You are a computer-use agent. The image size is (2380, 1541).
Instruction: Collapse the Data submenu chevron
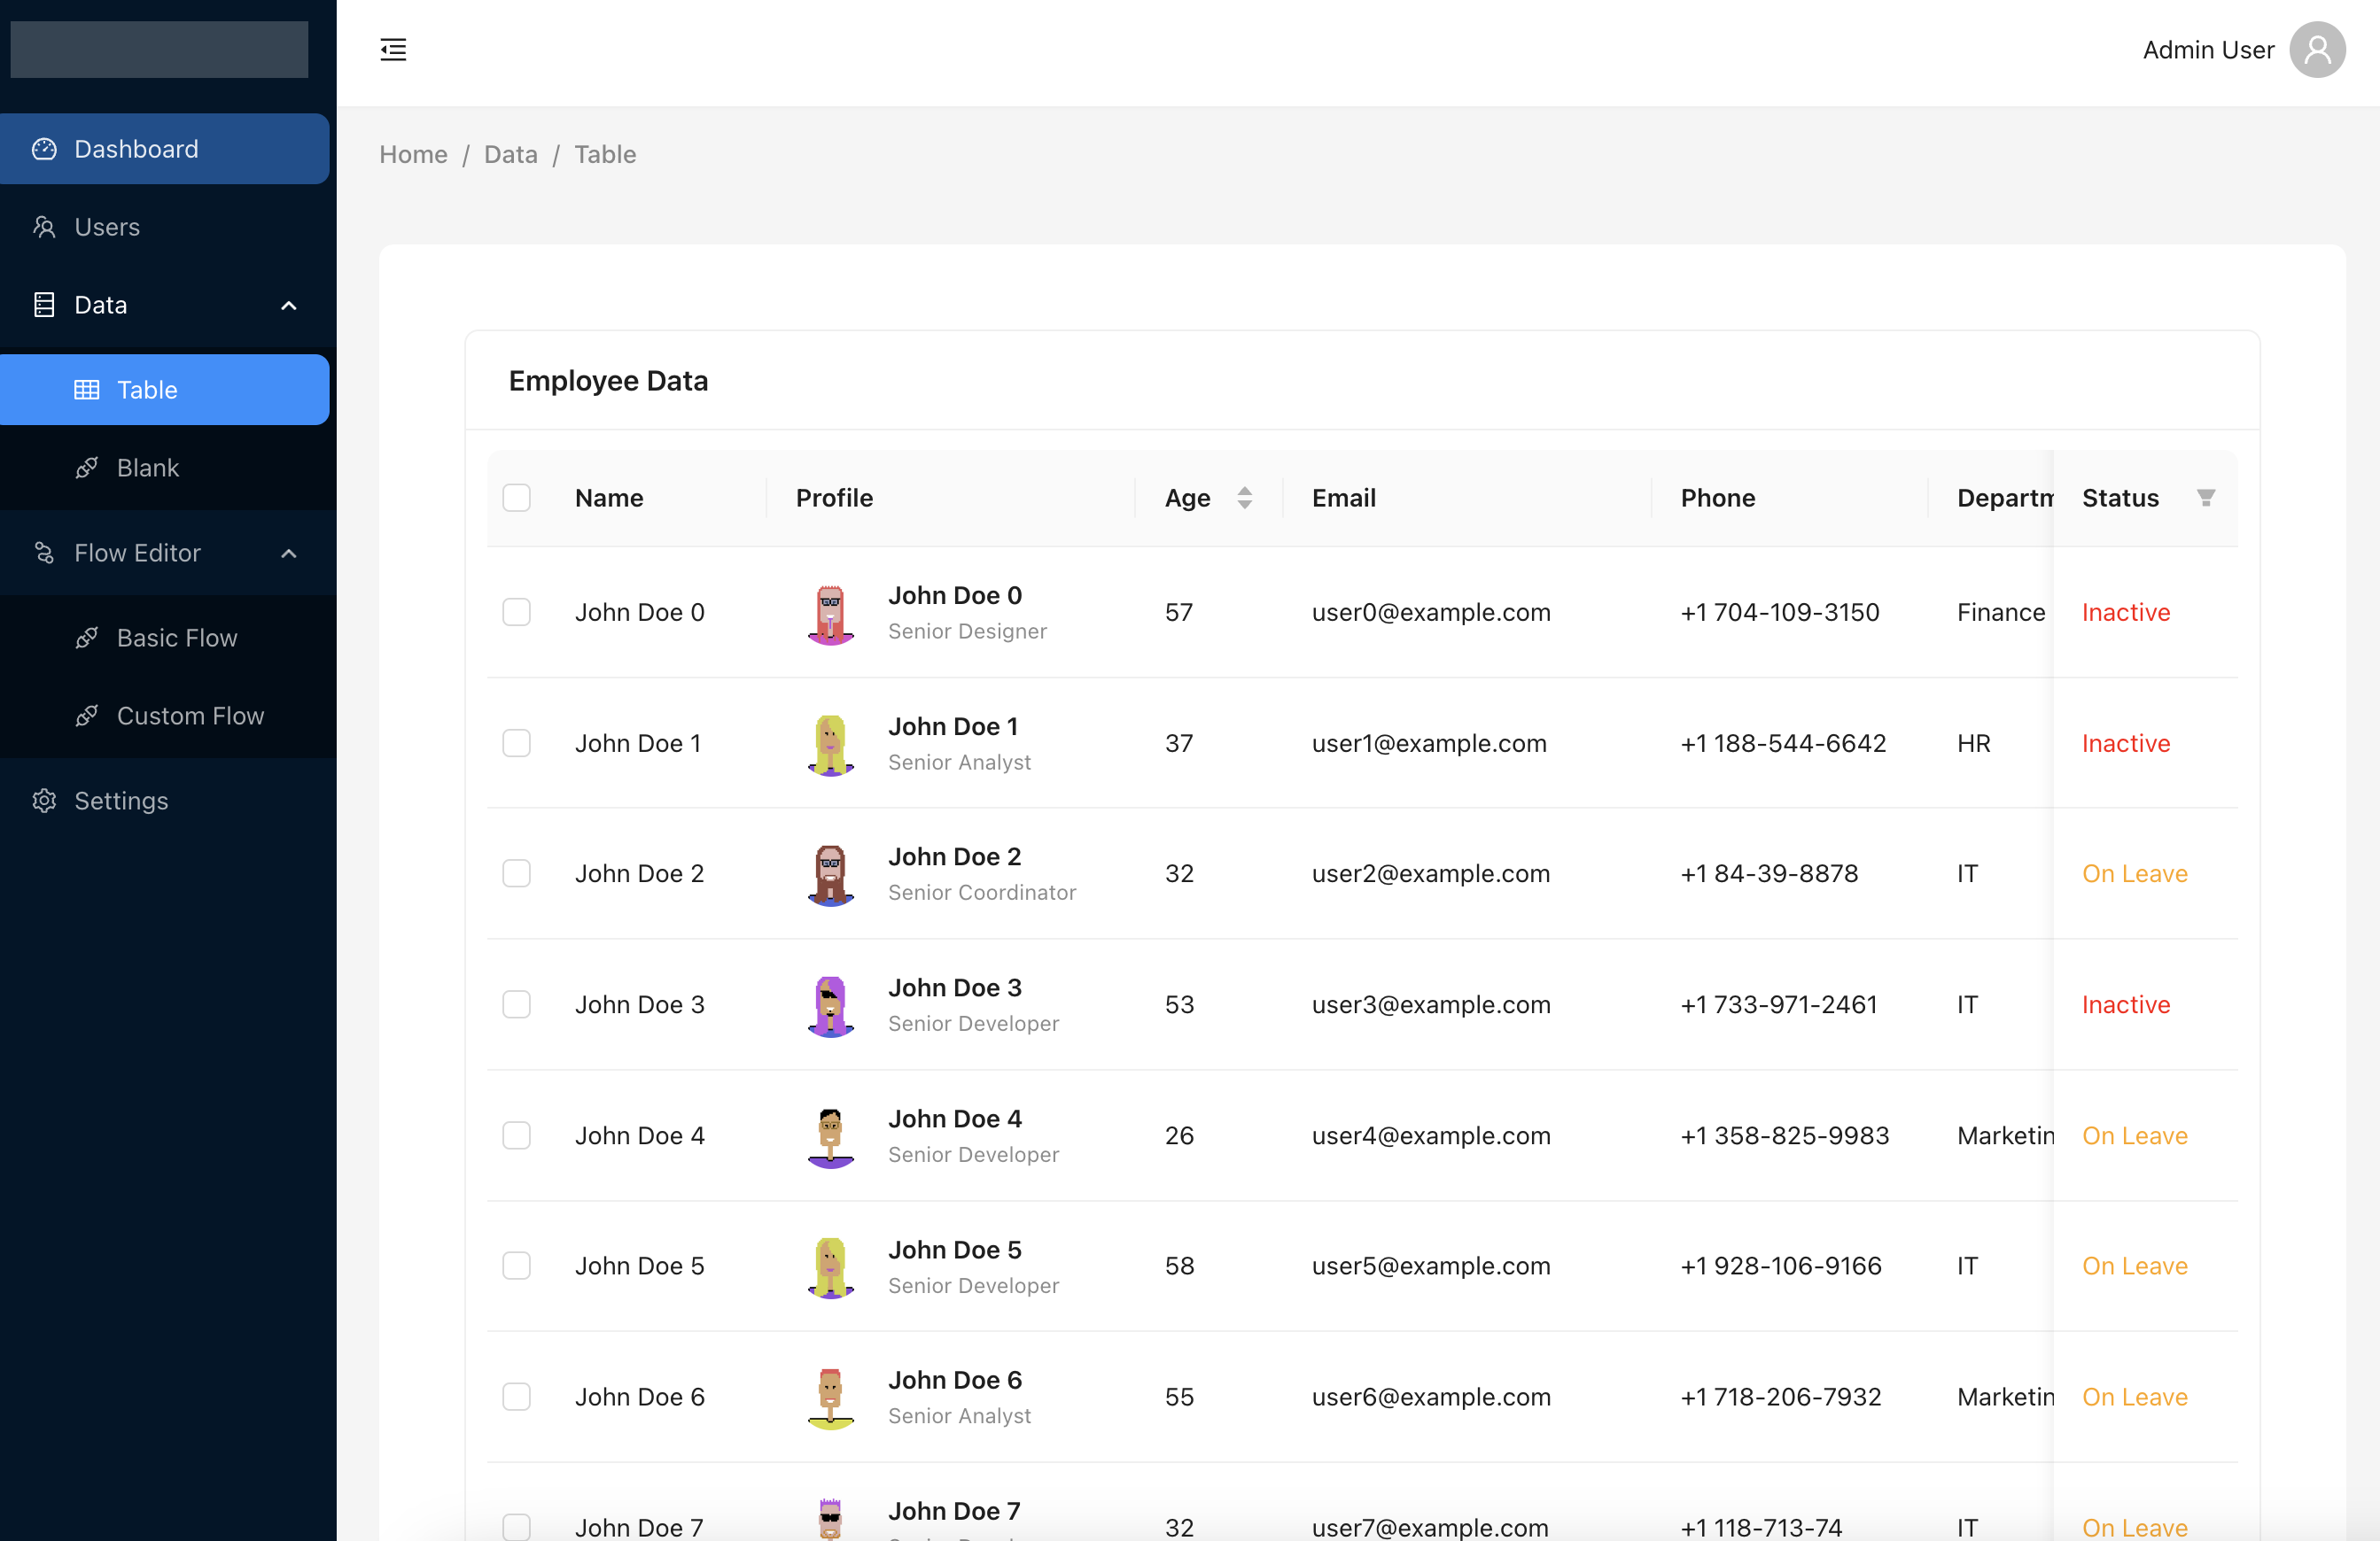(289, 305)
